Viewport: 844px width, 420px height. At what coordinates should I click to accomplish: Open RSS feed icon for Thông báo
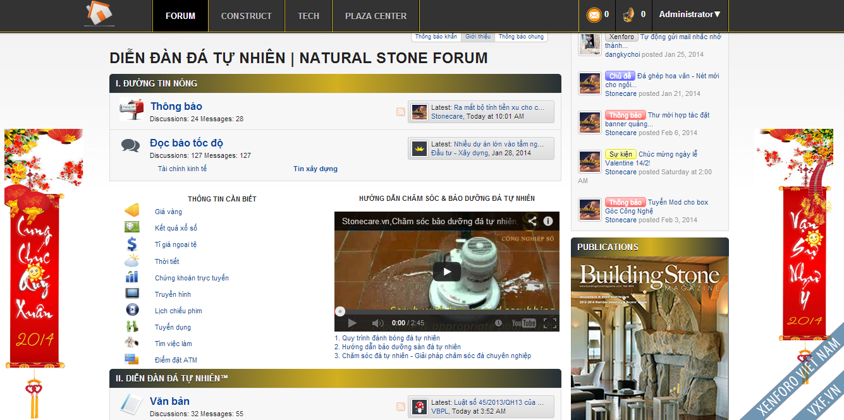401,112
